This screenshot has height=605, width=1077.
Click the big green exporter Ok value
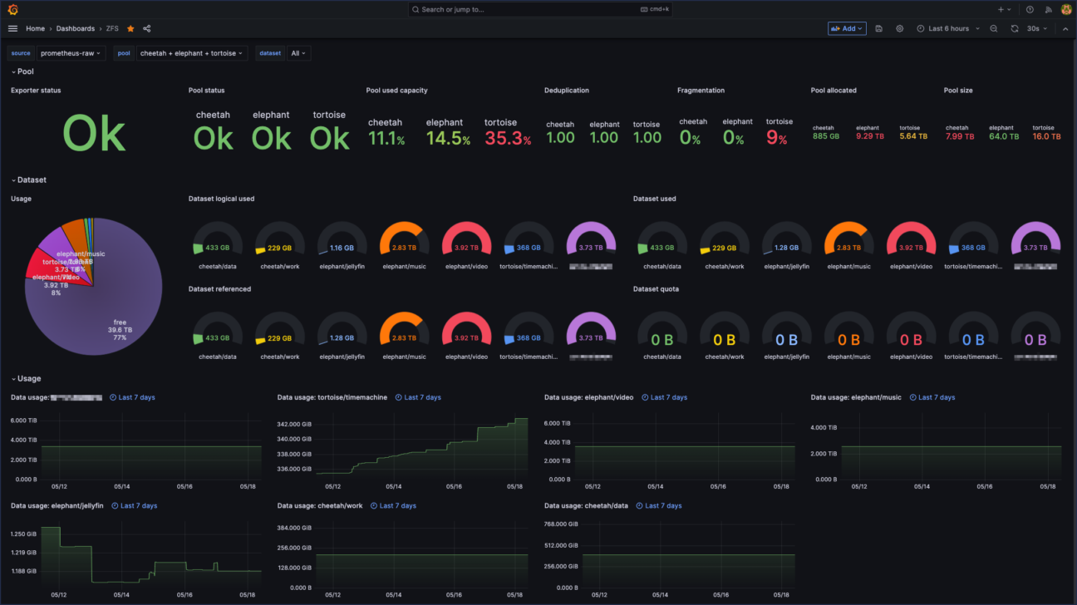94,133
